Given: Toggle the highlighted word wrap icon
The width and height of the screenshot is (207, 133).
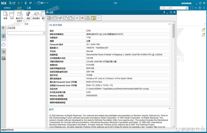Looking at the screenshot, I should [x=93, y=18].
